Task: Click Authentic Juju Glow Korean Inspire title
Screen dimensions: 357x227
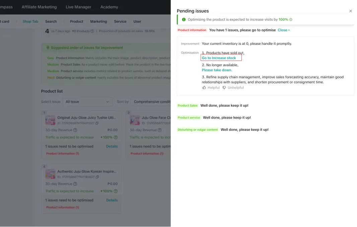Action: (86, 172)
